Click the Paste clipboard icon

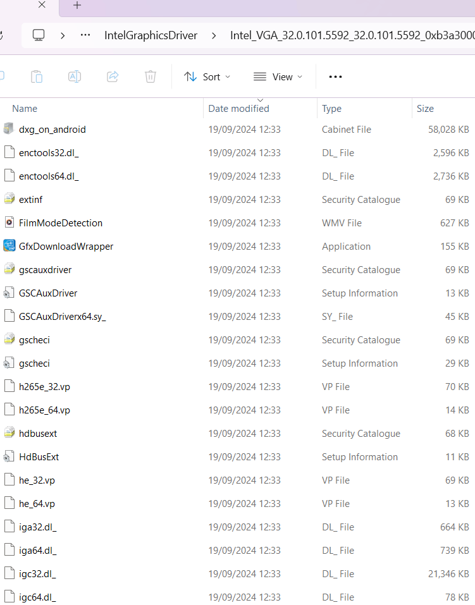pos(37,76)
